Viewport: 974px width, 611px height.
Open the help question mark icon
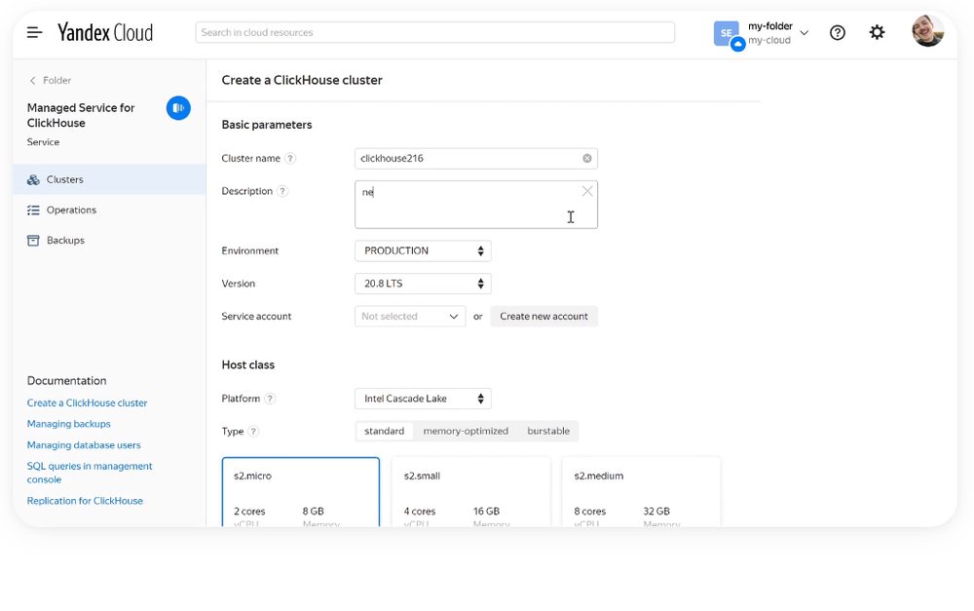click(838, 32)
